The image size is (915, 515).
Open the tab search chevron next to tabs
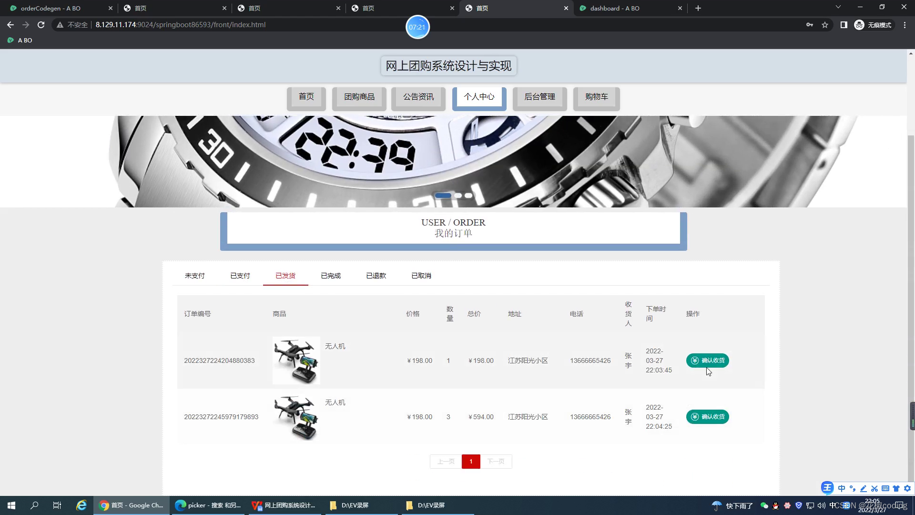click(838, 8)
